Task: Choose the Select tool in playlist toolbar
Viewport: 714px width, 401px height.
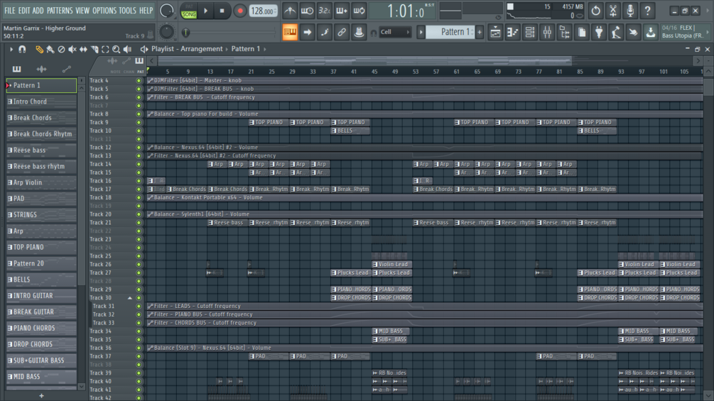Action: (105, 49)
